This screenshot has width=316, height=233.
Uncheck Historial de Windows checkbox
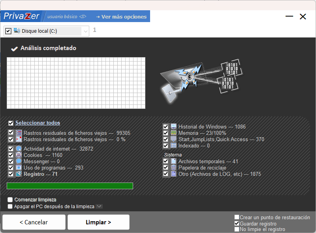coord(166,127)
